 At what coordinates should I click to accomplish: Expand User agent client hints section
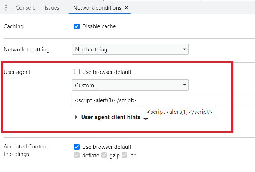77,117
